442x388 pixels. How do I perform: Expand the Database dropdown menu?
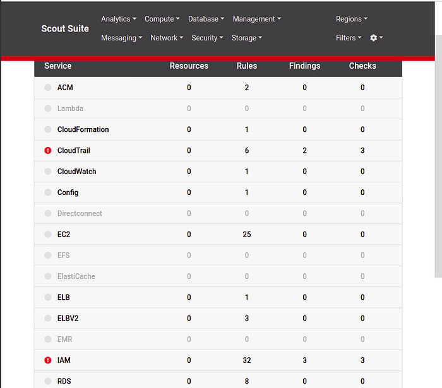(x=206, y=19)
